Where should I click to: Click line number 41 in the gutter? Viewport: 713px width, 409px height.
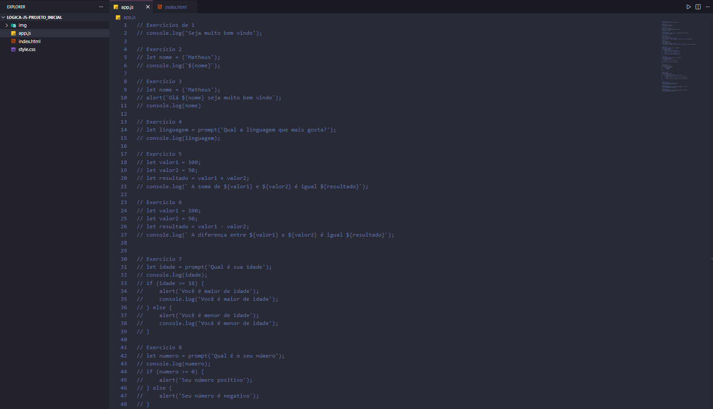(124, 347)
